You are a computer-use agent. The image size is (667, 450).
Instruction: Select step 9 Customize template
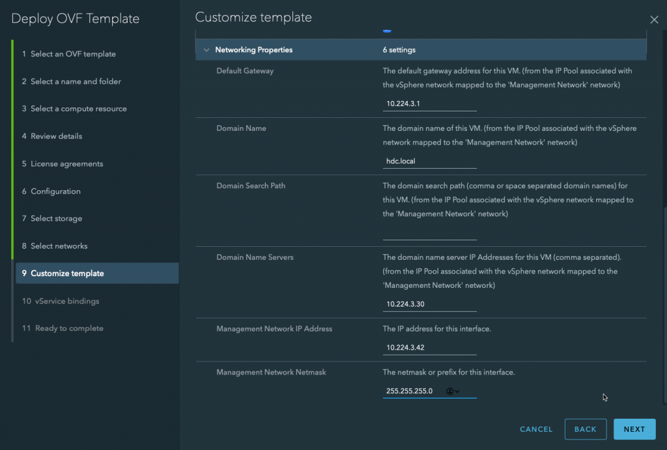[97, 273]
